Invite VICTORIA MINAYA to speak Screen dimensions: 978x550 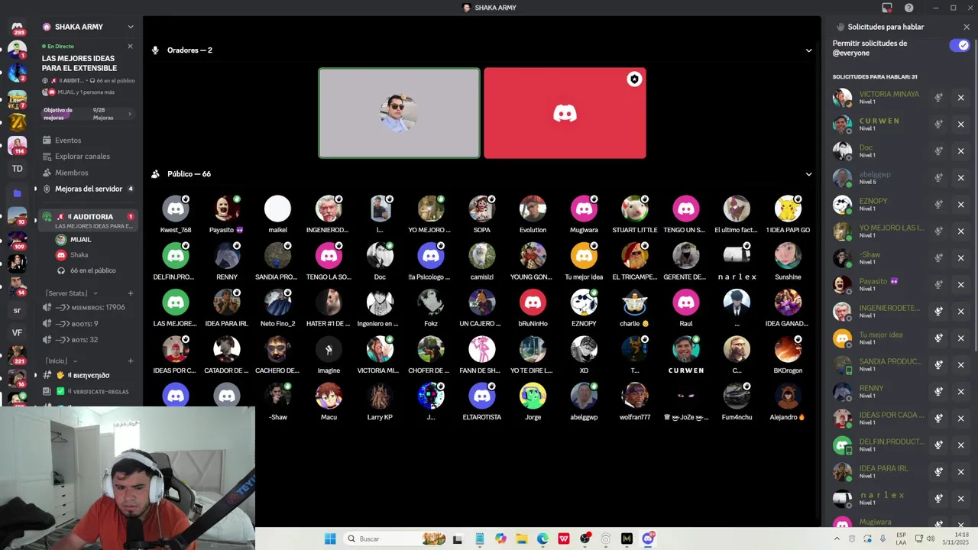click(x=938, y=98)
